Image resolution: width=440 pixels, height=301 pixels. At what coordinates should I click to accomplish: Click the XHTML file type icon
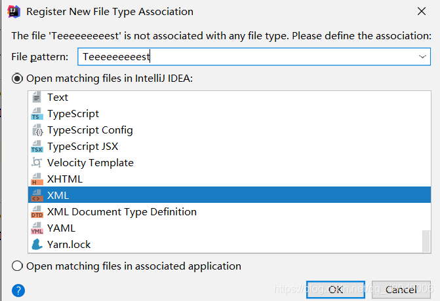point(37,179)
